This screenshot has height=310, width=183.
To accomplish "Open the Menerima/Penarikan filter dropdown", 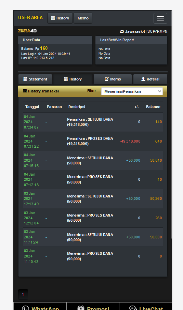I will pyautogui.click(x=132, y=91).
